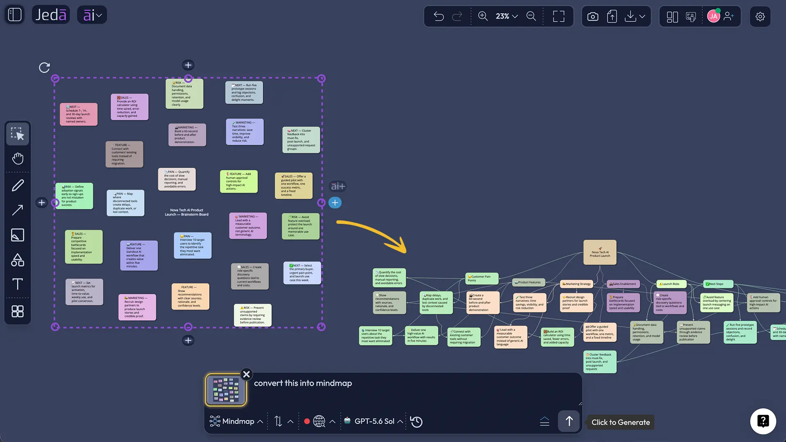786x442 pixels.
Task: Fit canvas to screen icon
Action: [559, 16]
